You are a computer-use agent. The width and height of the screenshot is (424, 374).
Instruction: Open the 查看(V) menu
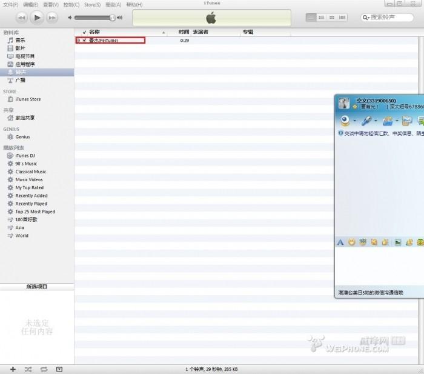51,5
